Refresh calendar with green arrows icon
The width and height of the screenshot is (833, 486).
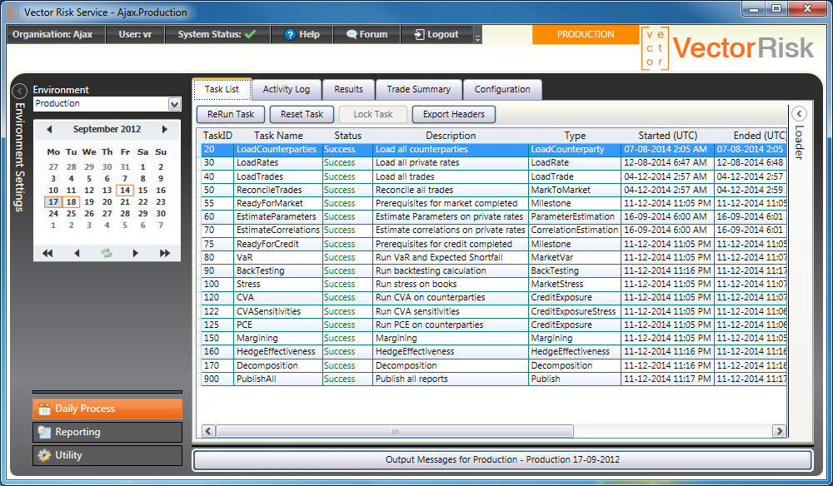click(107, 253)
